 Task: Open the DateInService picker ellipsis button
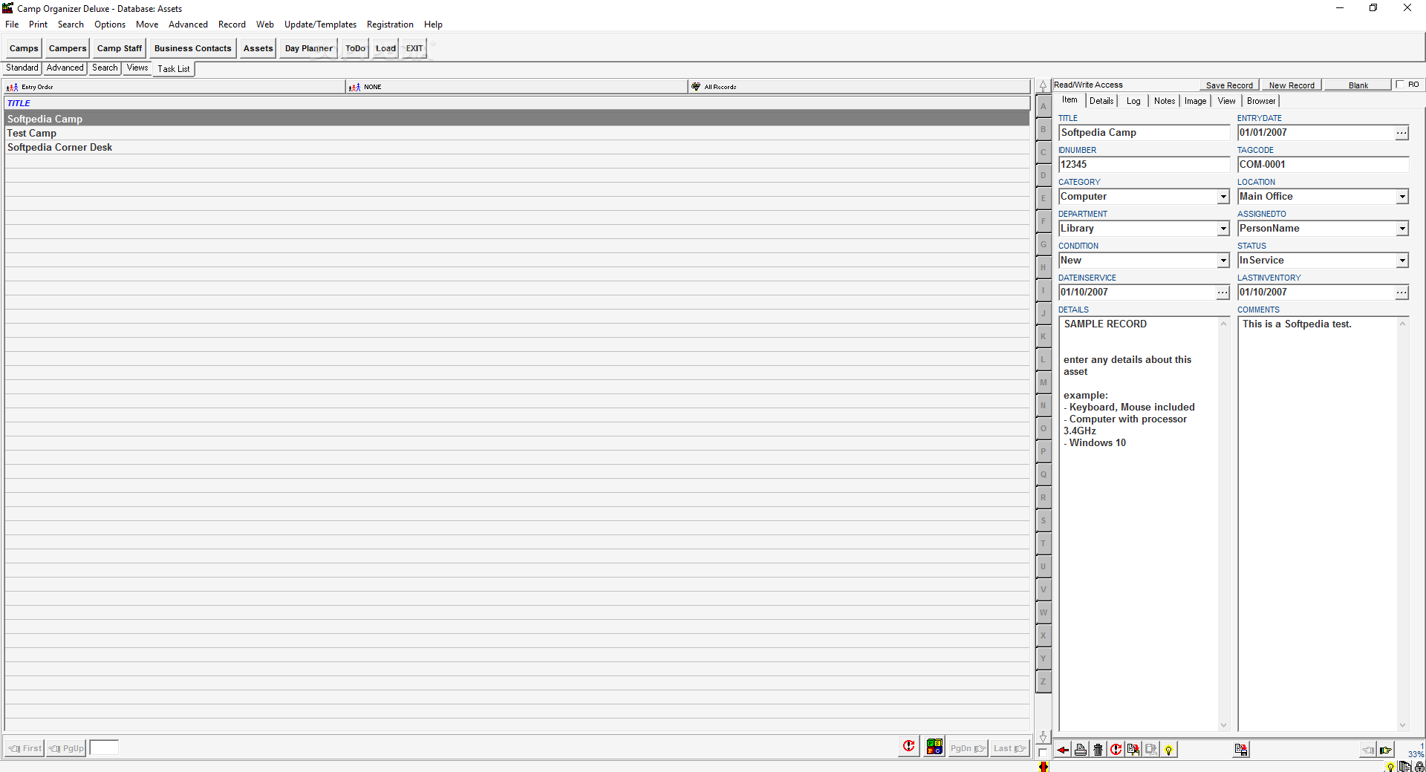1222,292
